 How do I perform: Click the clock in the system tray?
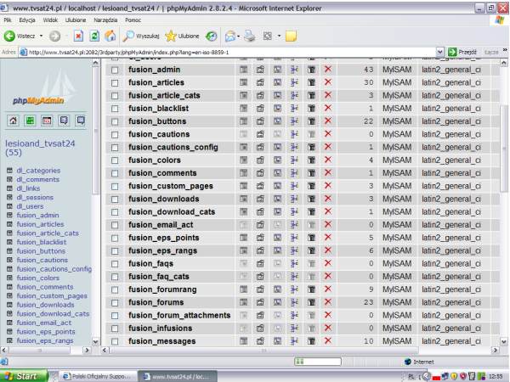click(x=496, y=376)
